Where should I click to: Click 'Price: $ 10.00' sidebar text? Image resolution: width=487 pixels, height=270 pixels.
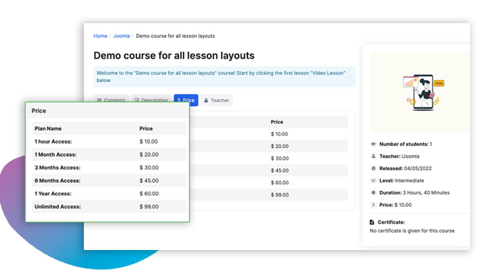click(396, 205)
